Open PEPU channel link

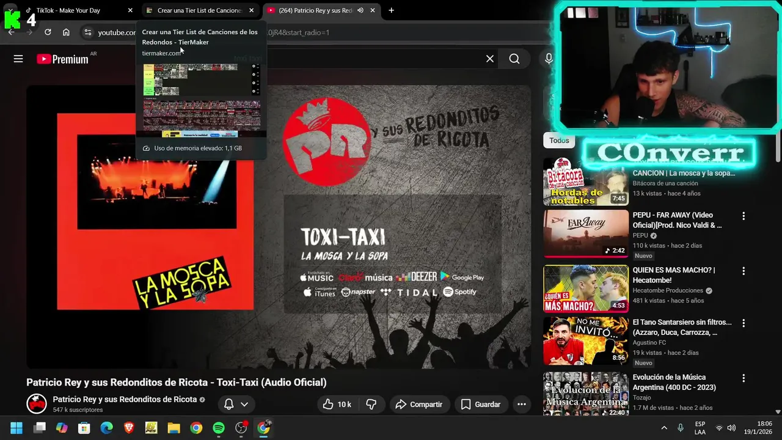640,235
